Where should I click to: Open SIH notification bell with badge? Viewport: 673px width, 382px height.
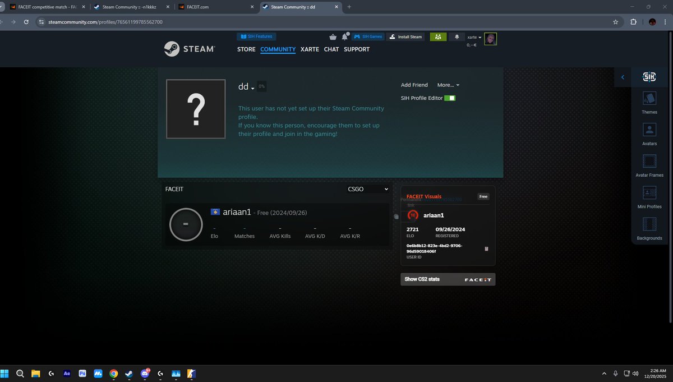(x=345, y=37)
